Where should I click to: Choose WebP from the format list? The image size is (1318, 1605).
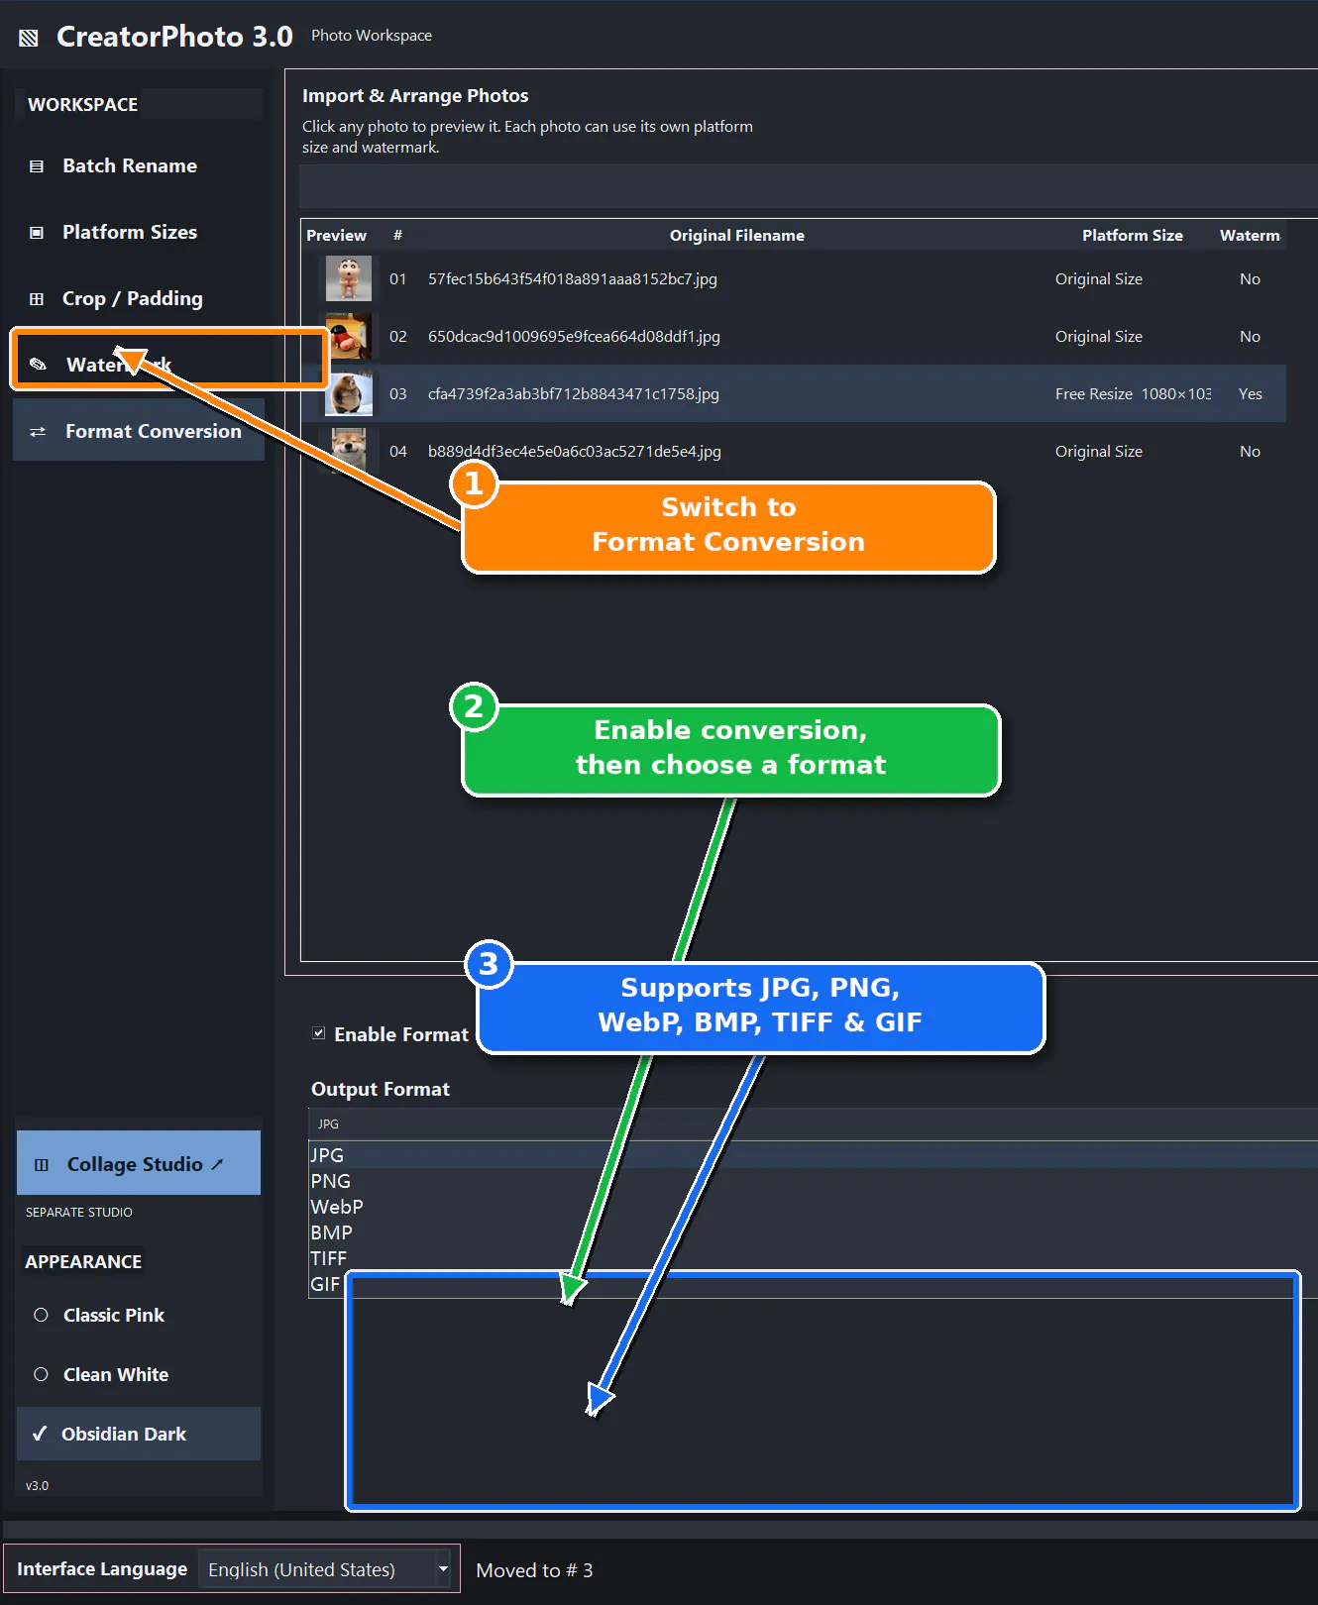tap(813, 1207)
